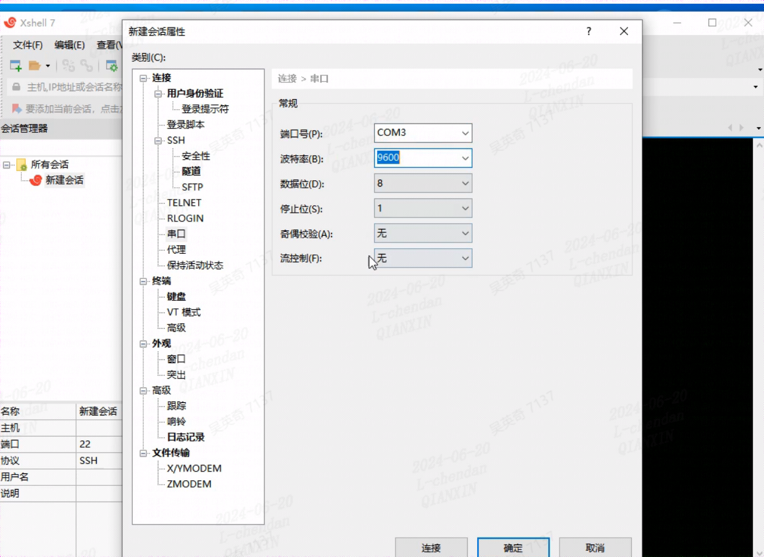Collapse the 外观 category node
Screen dimensions: 764x557
[x=143, y=344]
